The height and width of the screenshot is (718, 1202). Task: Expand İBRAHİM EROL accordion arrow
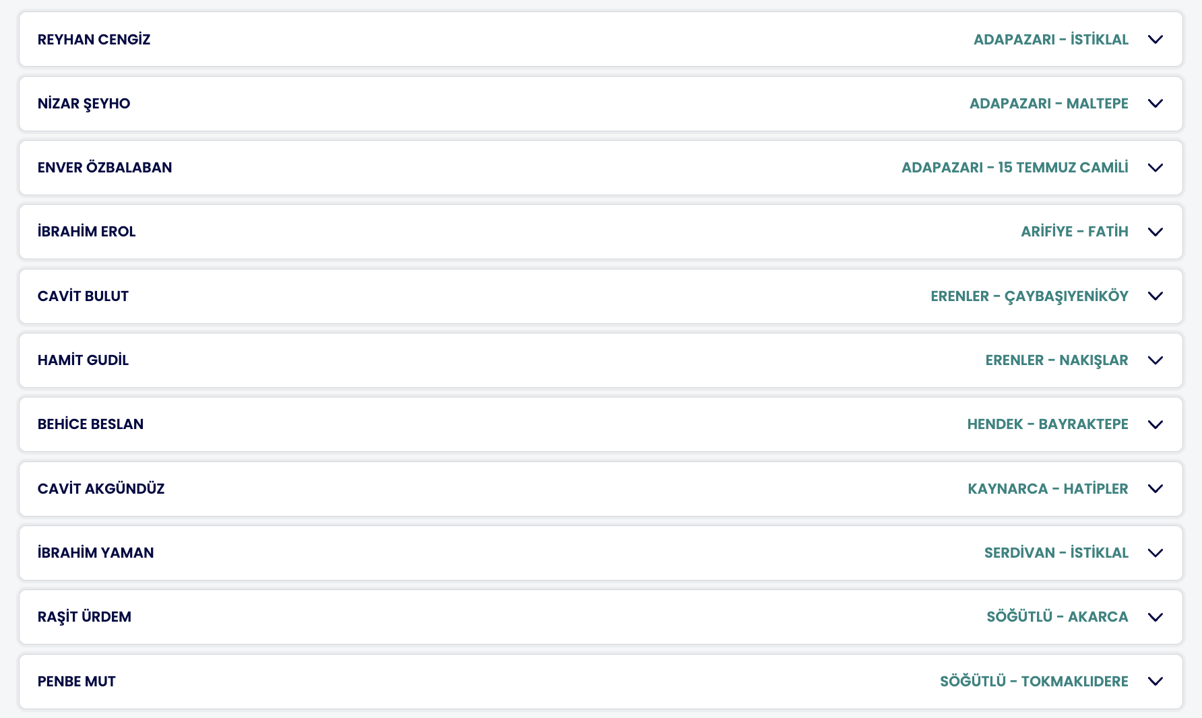point(1155,232)
